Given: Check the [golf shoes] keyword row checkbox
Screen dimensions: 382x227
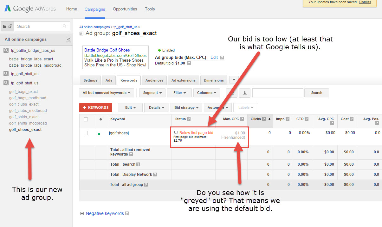Looking at the screenshot, I should pyautogui.click(x=86, y=133).
